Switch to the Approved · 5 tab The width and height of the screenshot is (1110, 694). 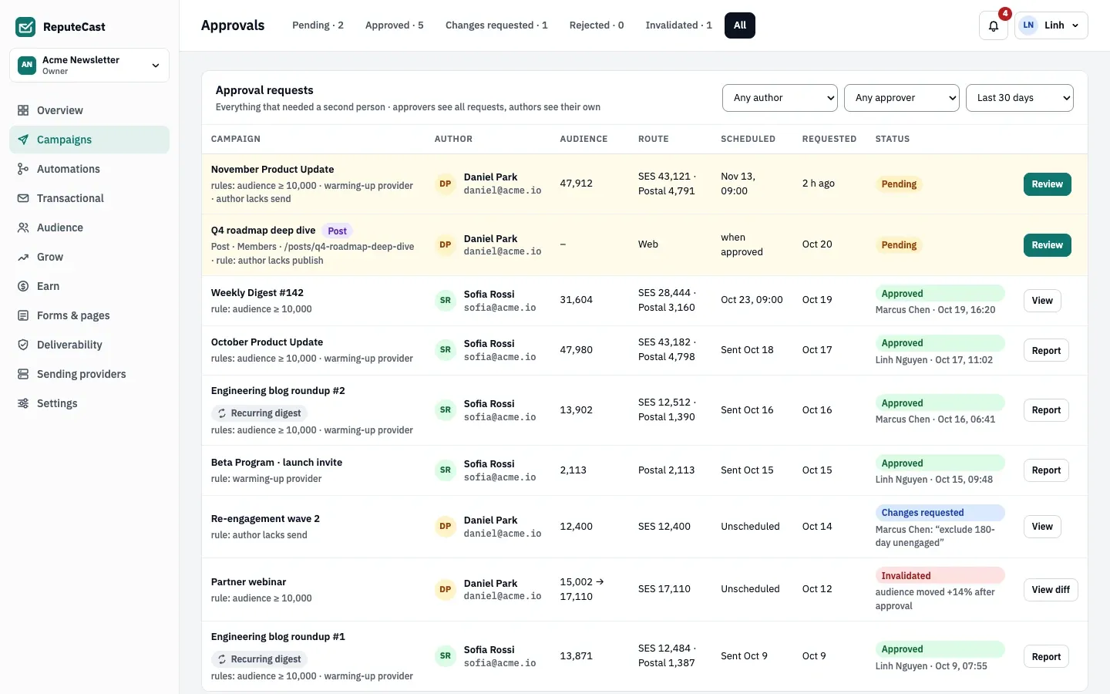pos(395,25)
